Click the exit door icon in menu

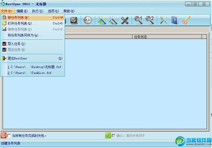4,58
